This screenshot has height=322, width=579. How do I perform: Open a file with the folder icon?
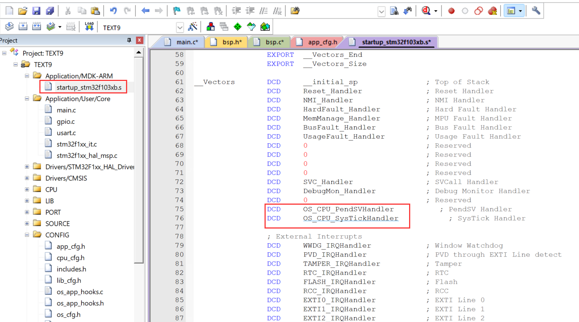23,11
